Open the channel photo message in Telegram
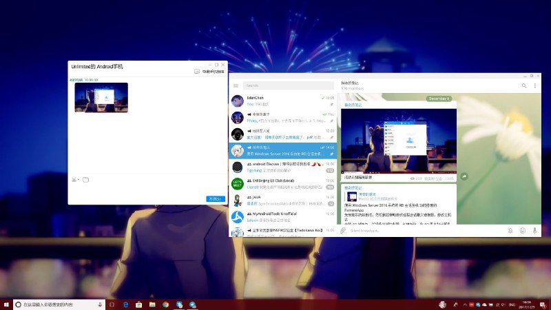 point(399,141)
